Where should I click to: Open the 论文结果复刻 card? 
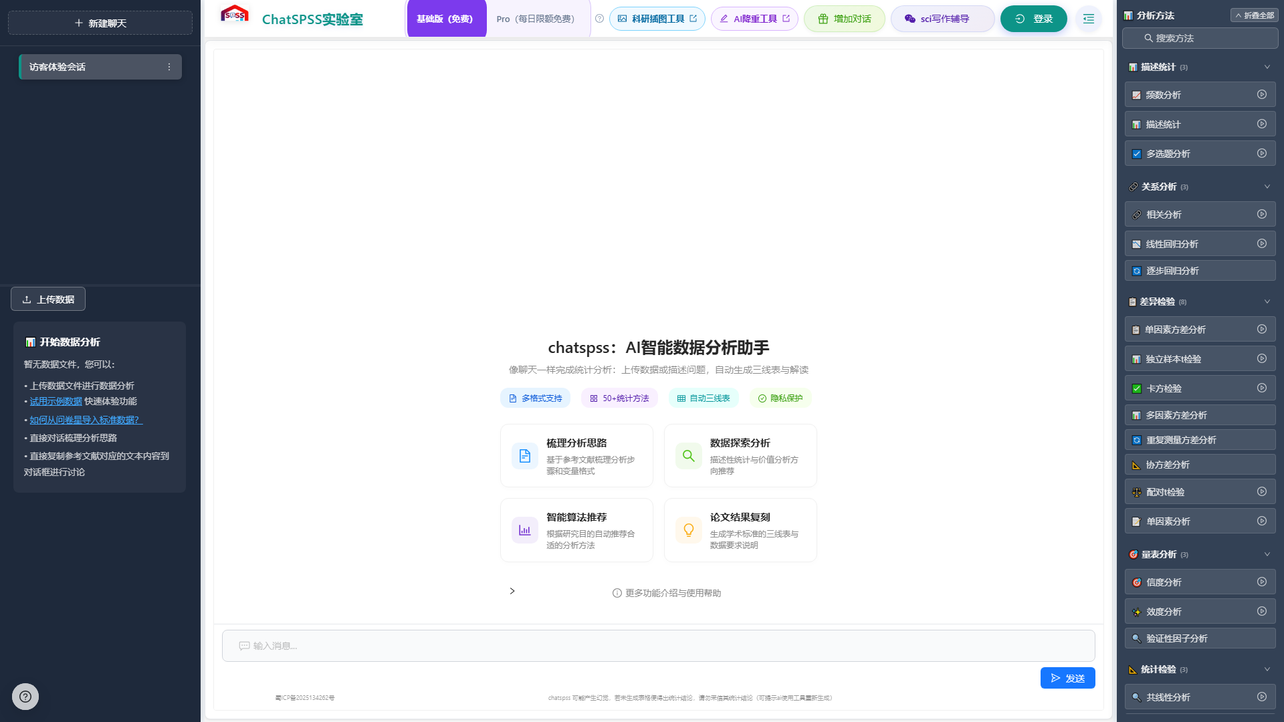point(740,530)
